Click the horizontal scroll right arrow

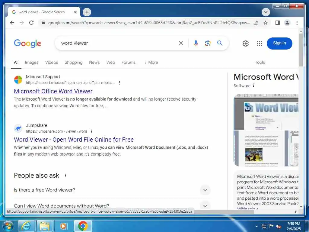click(296, 212)
